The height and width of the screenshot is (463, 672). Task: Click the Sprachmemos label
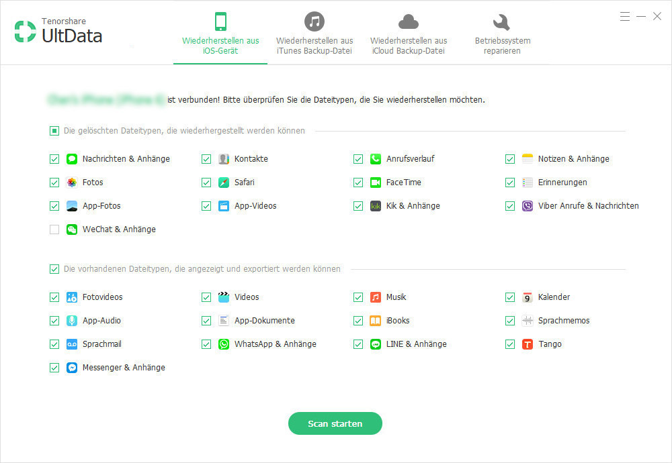pos(564,321)
